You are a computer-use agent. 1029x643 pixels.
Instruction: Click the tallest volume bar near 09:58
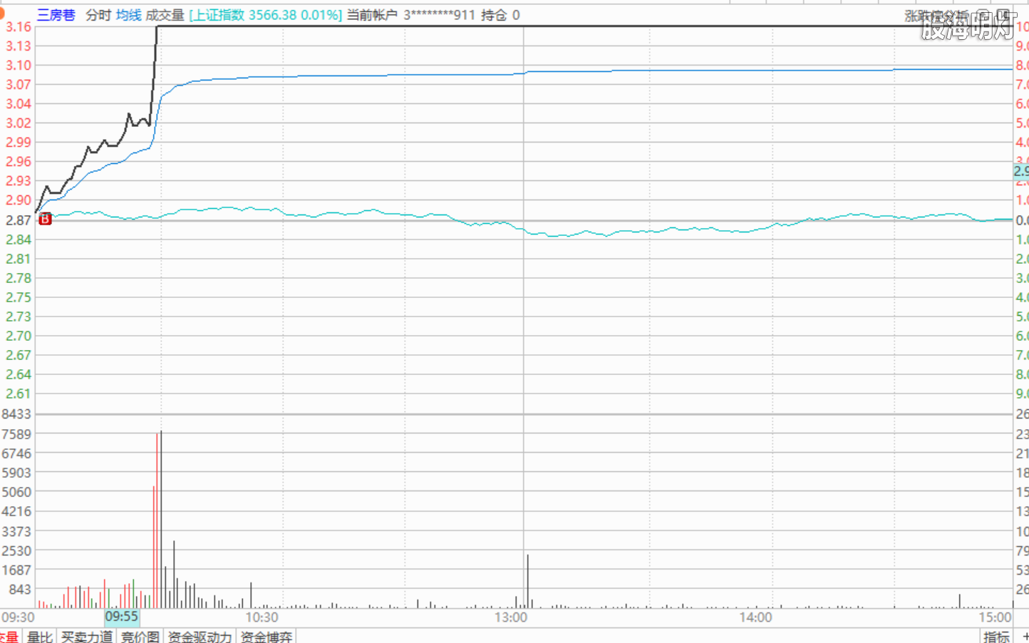161,519
